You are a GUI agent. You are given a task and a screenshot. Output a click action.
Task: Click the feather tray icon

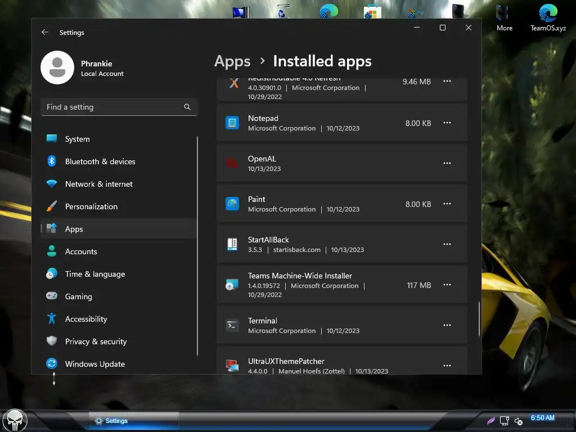click(x=490, y=421)
